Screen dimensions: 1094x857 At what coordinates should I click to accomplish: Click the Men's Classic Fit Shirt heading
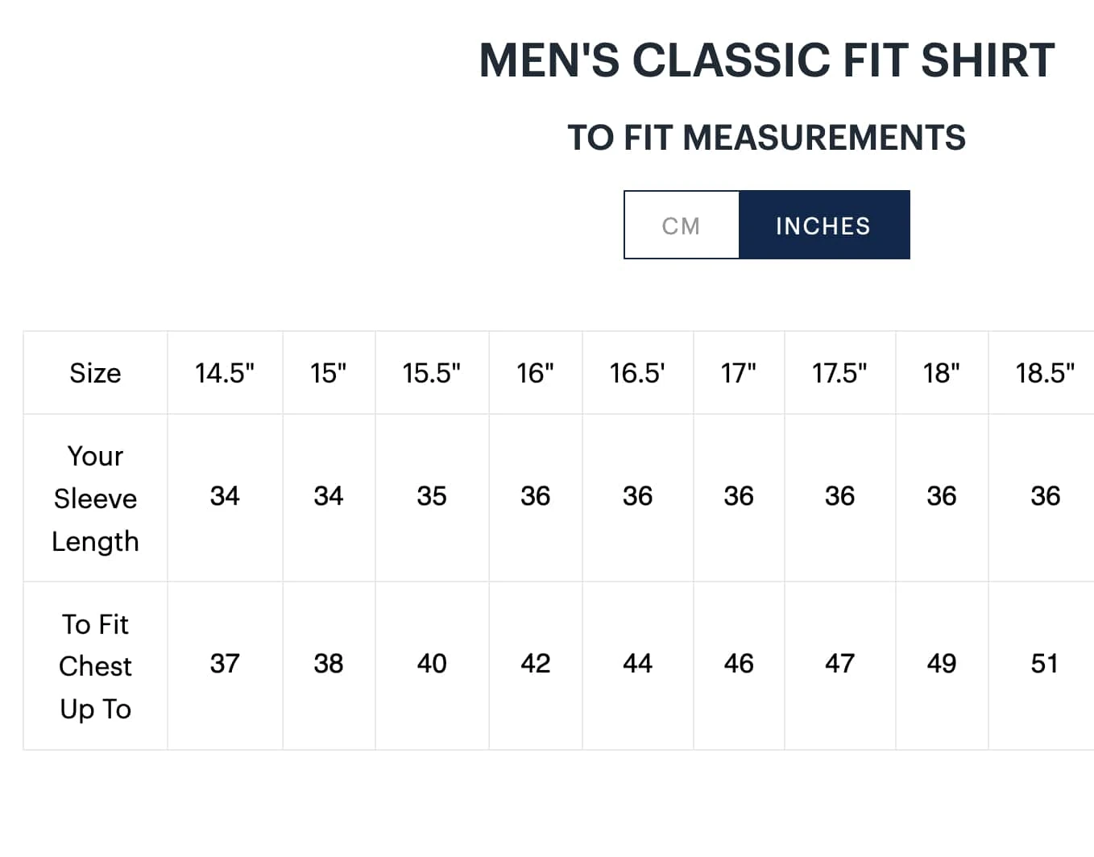[x=766, y=60]
